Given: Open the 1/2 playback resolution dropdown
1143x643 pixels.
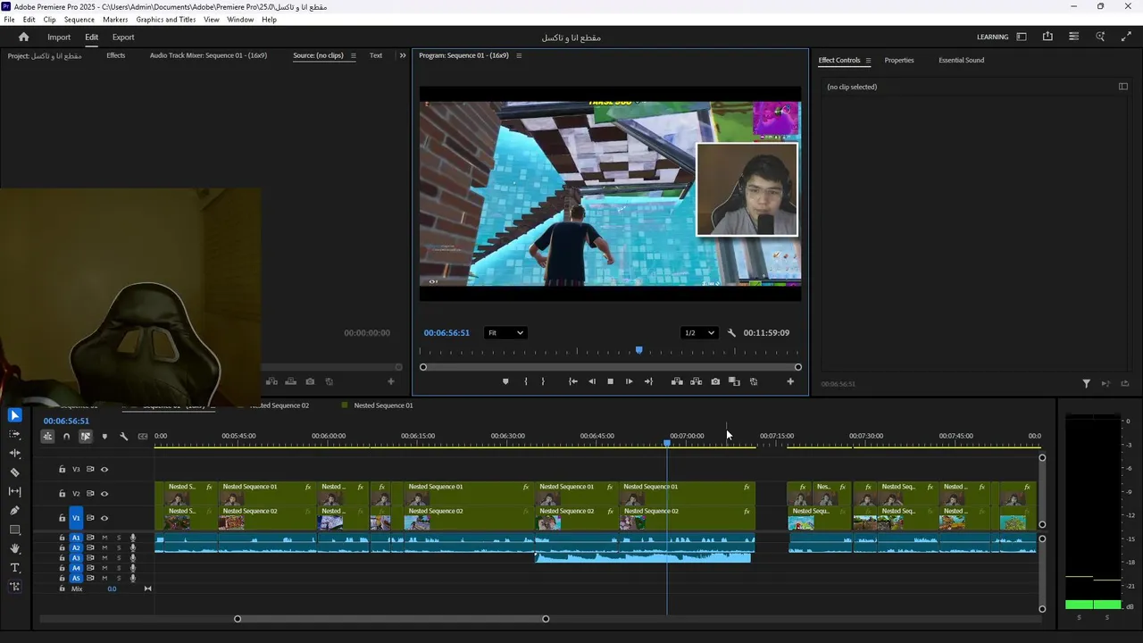Looking at the screenshot, I should click(x=699, y=333).
